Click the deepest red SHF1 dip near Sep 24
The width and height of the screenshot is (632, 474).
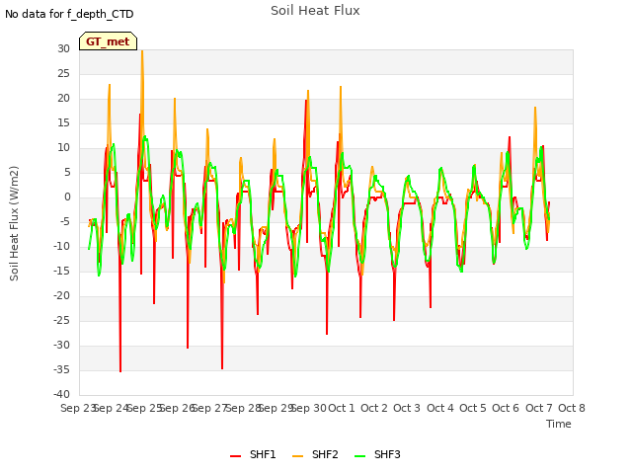click(x=120, y=370)
